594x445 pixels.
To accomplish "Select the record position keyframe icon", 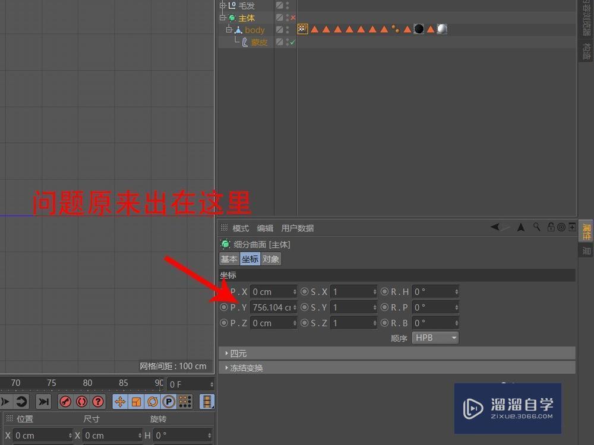I will [121, 402].
